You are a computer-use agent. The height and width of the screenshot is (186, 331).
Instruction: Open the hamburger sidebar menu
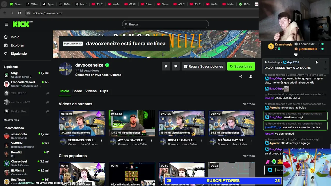[x=6, y=24]
